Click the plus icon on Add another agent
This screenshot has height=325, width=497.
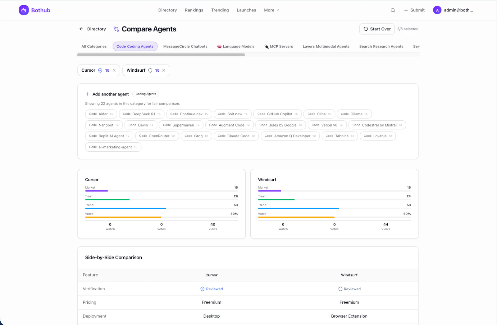(87, 94)
